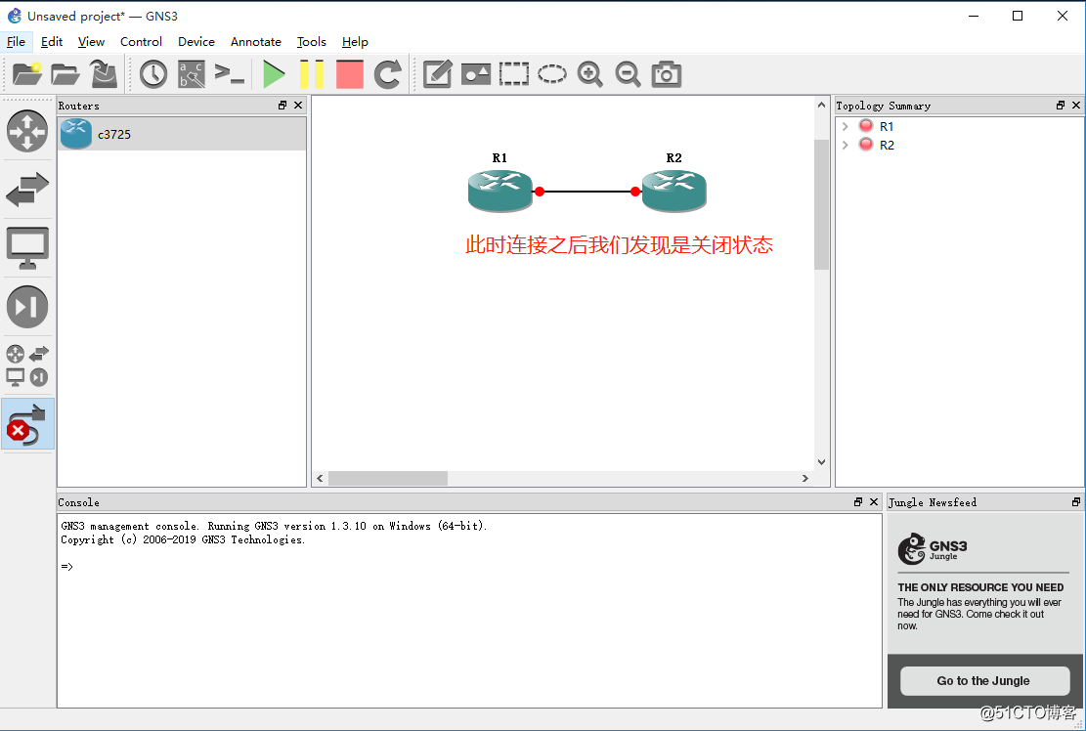Click the GNS3 Jungle logo
The height and width of the screenshot is (731, 1086).
[933, 549]
